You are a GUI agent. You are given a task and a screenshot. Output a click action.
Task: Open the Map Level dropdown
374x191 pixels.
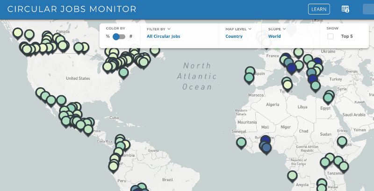tap(238, 28)
